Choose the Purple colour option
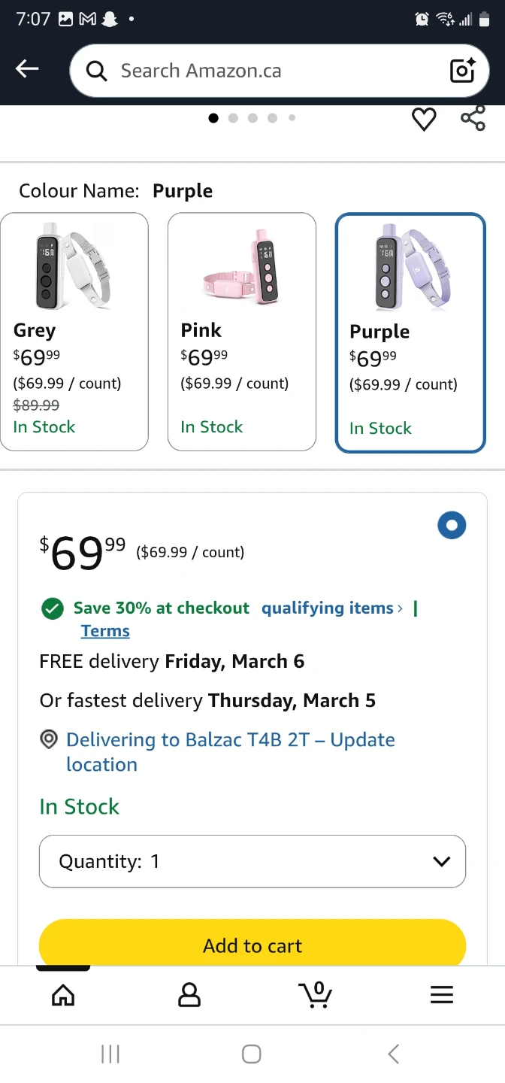505x1083 pixels. (410, 333)
